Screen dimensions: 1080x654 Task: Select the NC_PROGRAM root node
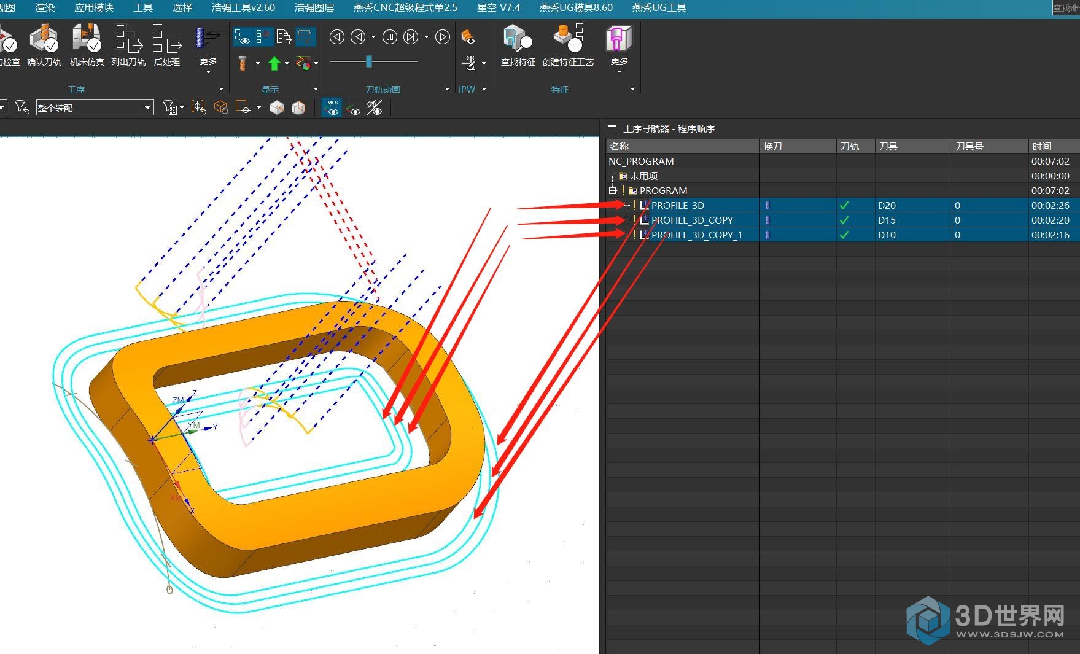click(641, 161)
